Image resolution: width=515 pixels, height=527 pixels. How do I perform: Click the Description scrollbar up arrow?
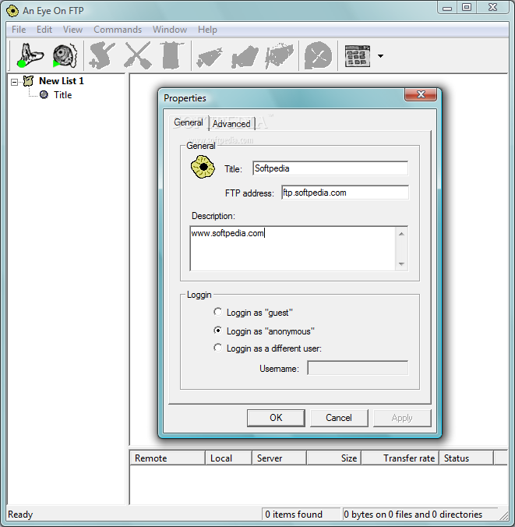tap(401, 234)
